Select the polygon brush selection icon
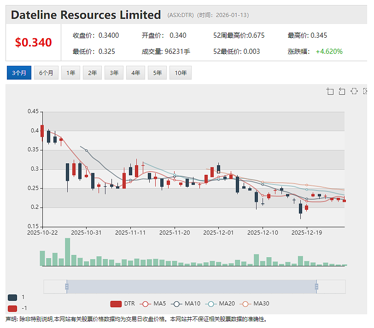This screenshot has width=374, height=328. pyautogui.click(x=354, y=91)
